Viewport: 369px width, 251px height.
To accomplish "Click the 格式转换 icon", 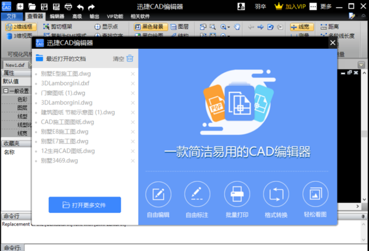I will 276,194.
